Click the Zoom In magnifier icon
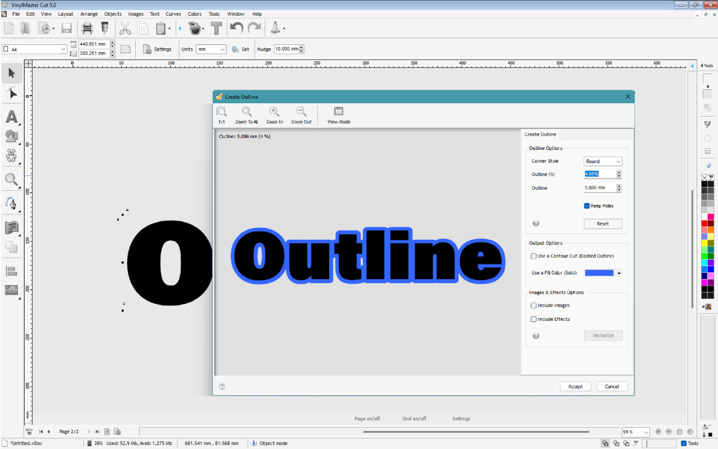 pyautogui.click(x=274, y=112)
